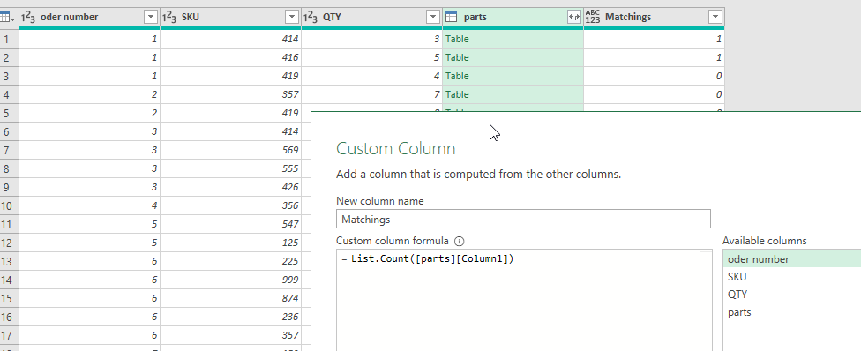Click oder number cell in row 10
This screenshot has width=861, height=351.
[x=89, y=205]
